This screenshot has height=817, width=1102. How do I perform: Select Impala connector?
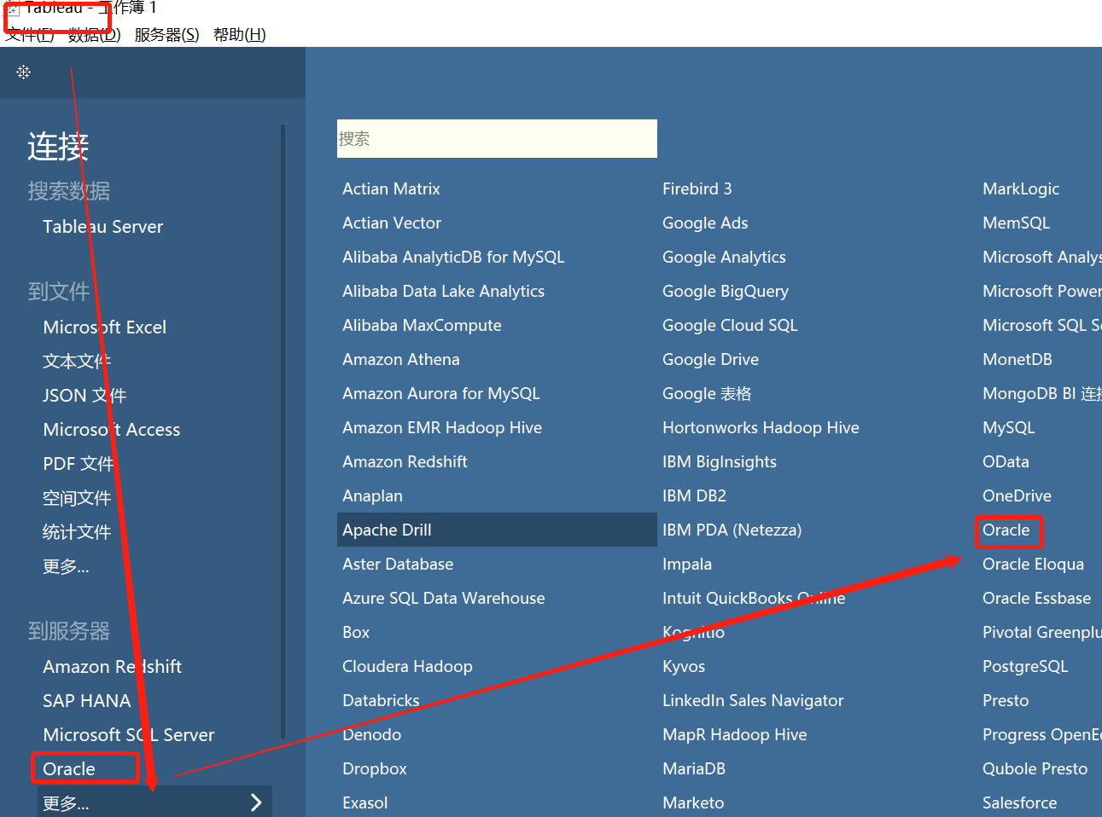tap(687, 564)
